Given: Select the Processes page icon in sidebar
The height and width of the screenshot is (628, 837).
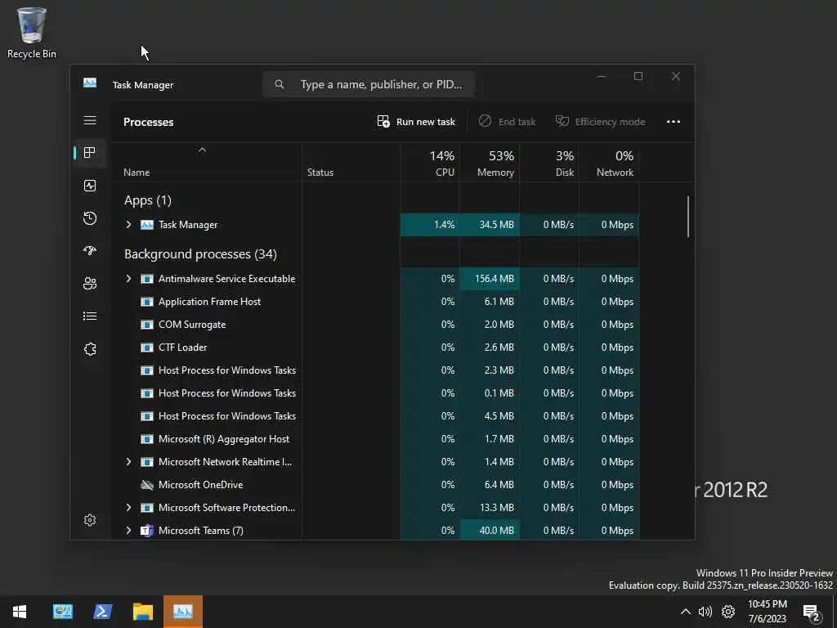Looking at the screenshot, I should 90,153.
